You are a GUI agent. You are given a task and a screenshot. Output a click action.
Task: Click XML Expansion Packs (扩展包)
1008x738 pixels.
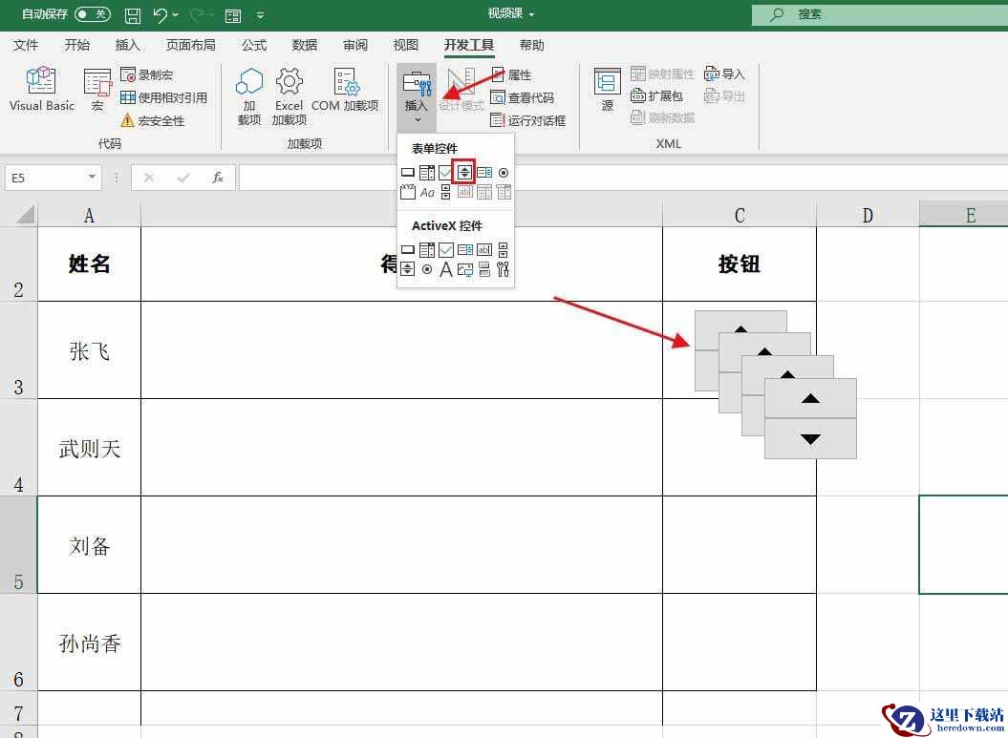(656, 96)
